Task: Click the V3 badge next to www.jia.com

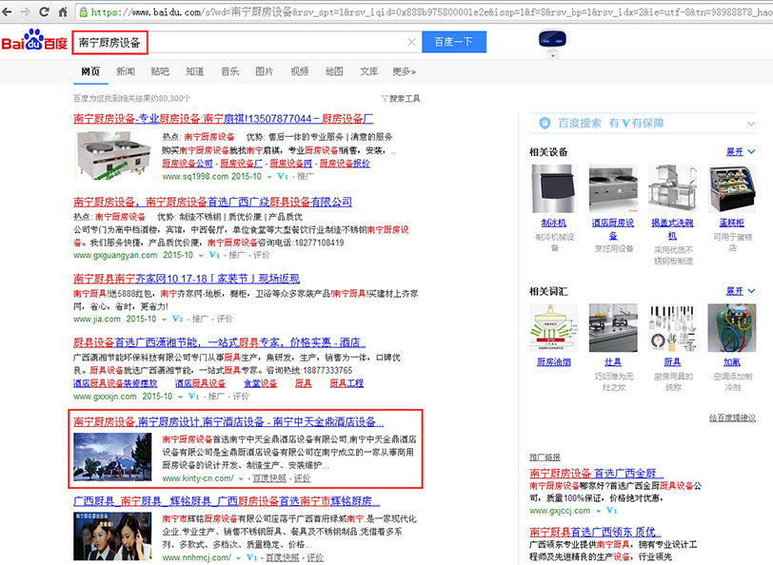Action: click(177, 320)
